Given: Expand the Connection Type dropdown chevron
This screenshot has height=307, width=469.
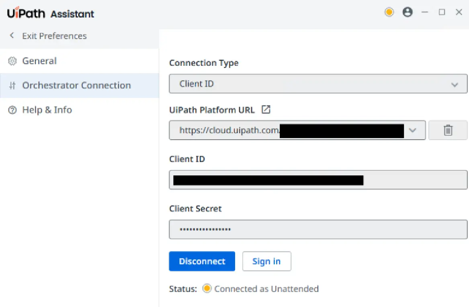Looking at the screenshot, I should 455,85.
